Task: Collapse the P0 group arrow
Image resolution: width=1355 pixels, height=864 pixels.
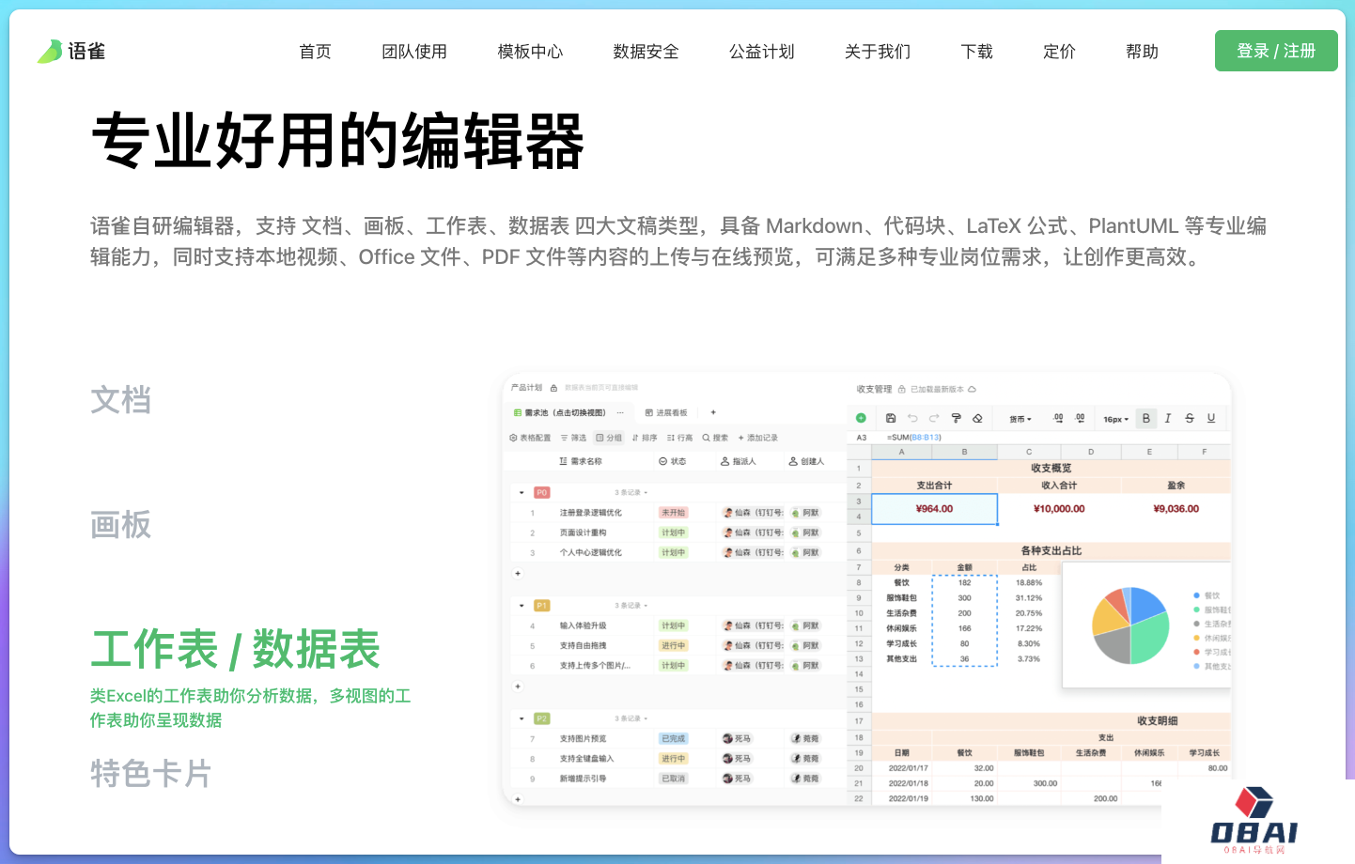Action: click(x=522, y=492)
